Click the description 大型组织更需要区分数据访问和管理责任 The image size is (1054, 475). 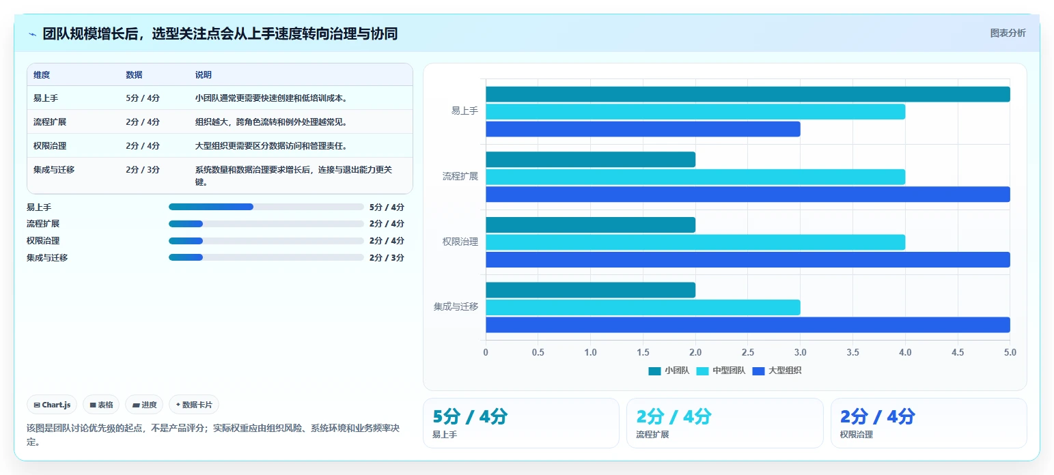pyautogui.click(x=273, y=146)
